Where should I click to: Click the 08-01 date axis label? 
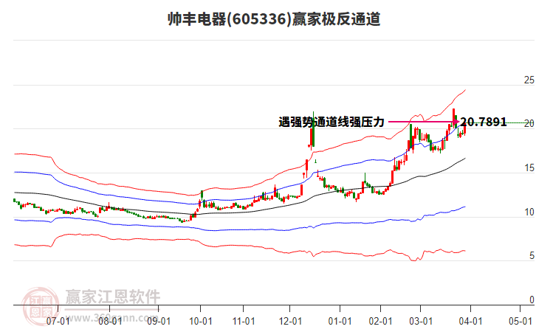[x=110, y=321]
